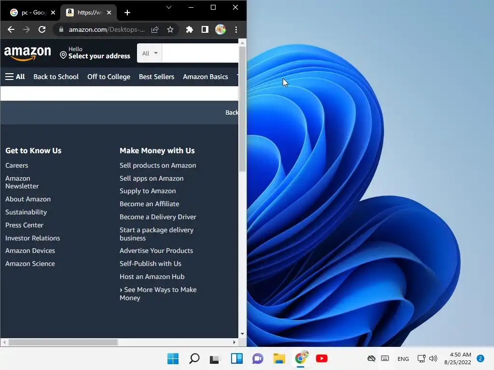Open YouTube from the taskbar

(x=322, y=358)
